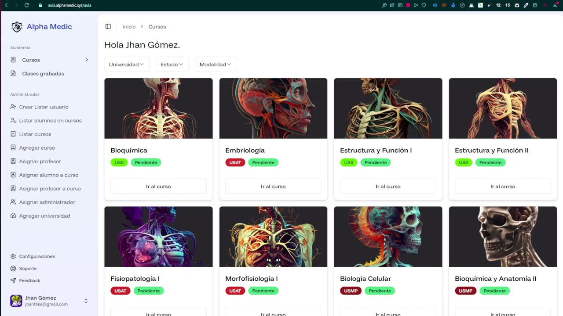Toggle the sidebar panel icon near breadcrumb
This screenshot has height=316, width=563.
[x=108, y=27]
